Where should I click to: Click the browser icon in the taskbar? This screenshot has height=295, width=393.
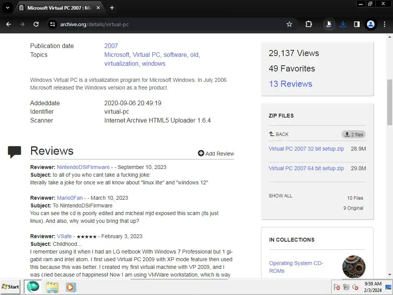click(33, 287)
